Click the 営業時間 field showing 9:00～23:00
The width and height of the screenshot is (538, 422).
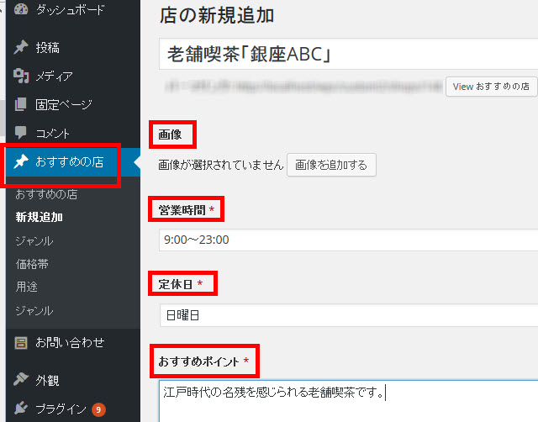pyautogui.click(x=348, y=240)
